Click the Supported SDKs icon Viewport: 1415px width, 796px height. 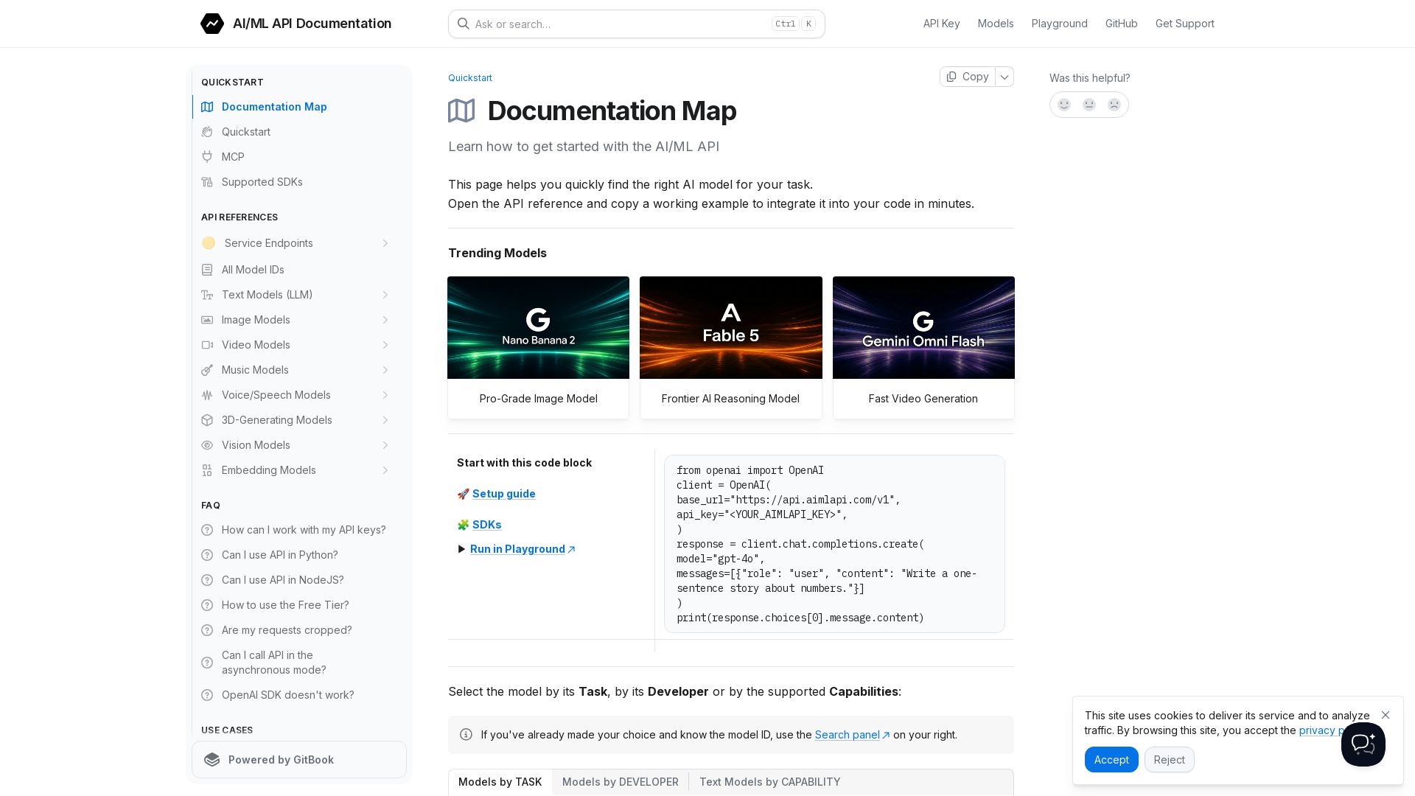(x=207, y=182)
